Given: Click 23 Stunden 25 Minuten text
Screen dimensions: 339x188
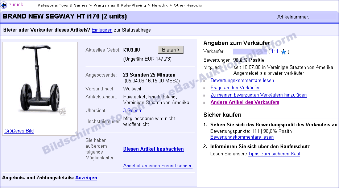Looking at the screenshot, I should pos(149,75).
